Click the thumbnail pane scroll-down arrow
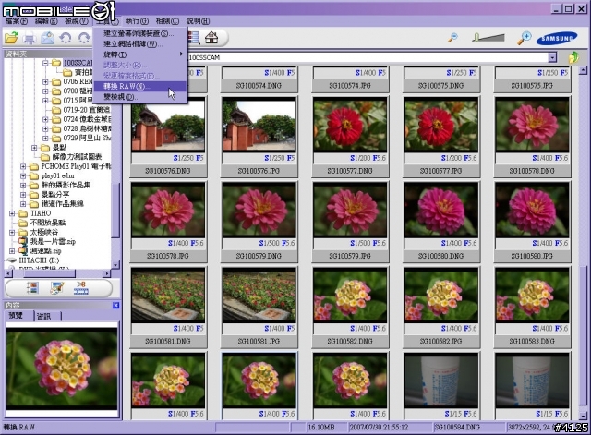 click(x=583, y=417)
